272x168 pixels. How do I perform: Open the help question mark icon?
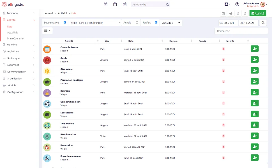tap(237, 4)
